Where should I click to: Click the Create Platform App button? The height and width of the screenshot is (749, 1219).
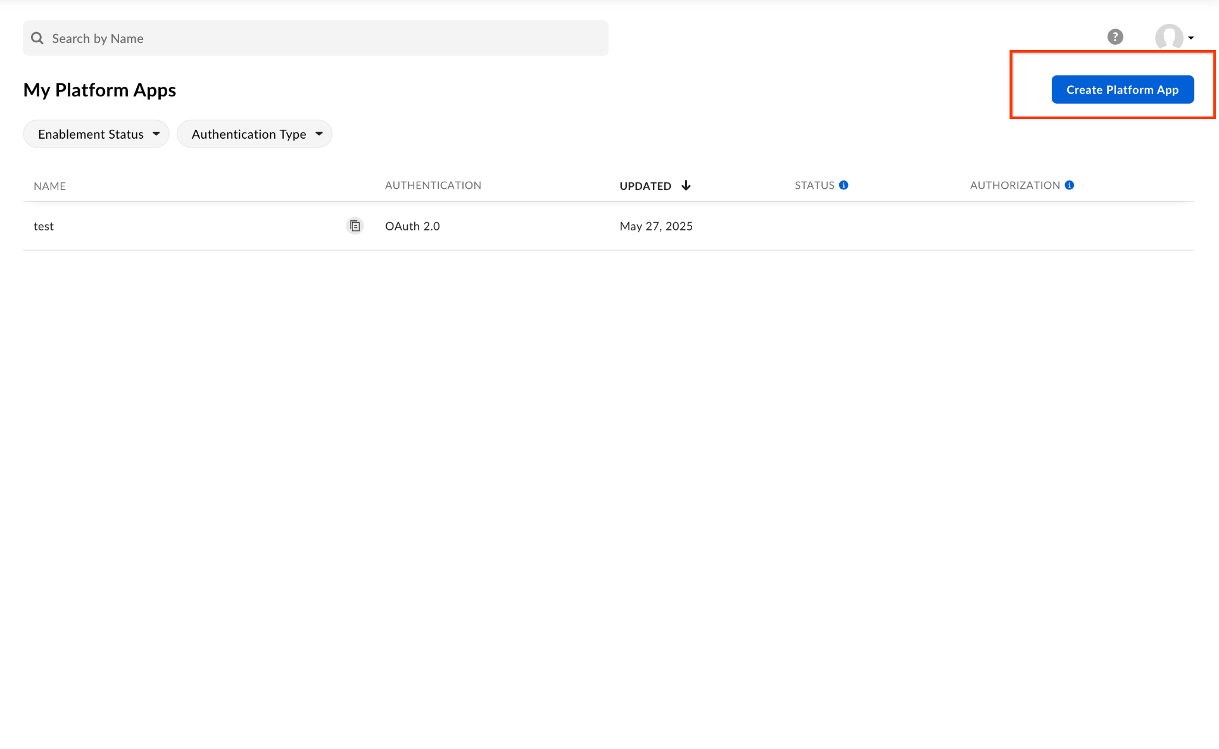(x=1122, y=89)
